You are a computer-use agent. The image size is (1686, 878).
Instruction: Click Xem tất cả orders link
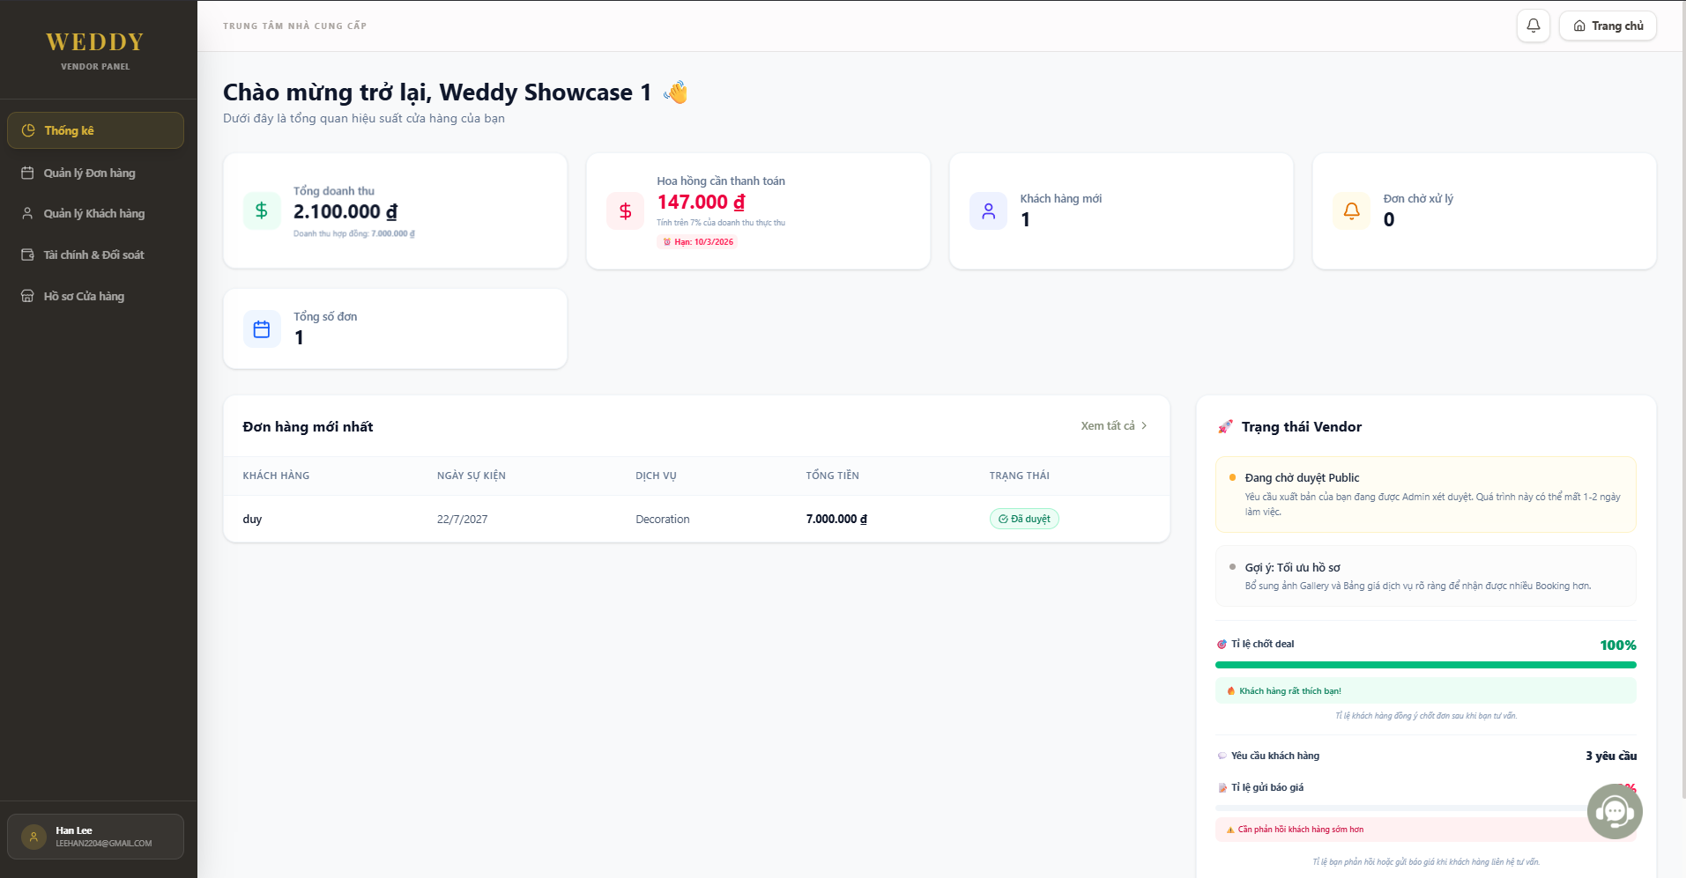pos(1108,425)
